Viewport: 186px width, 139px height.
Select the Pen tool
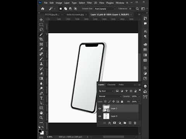(41, 93)
